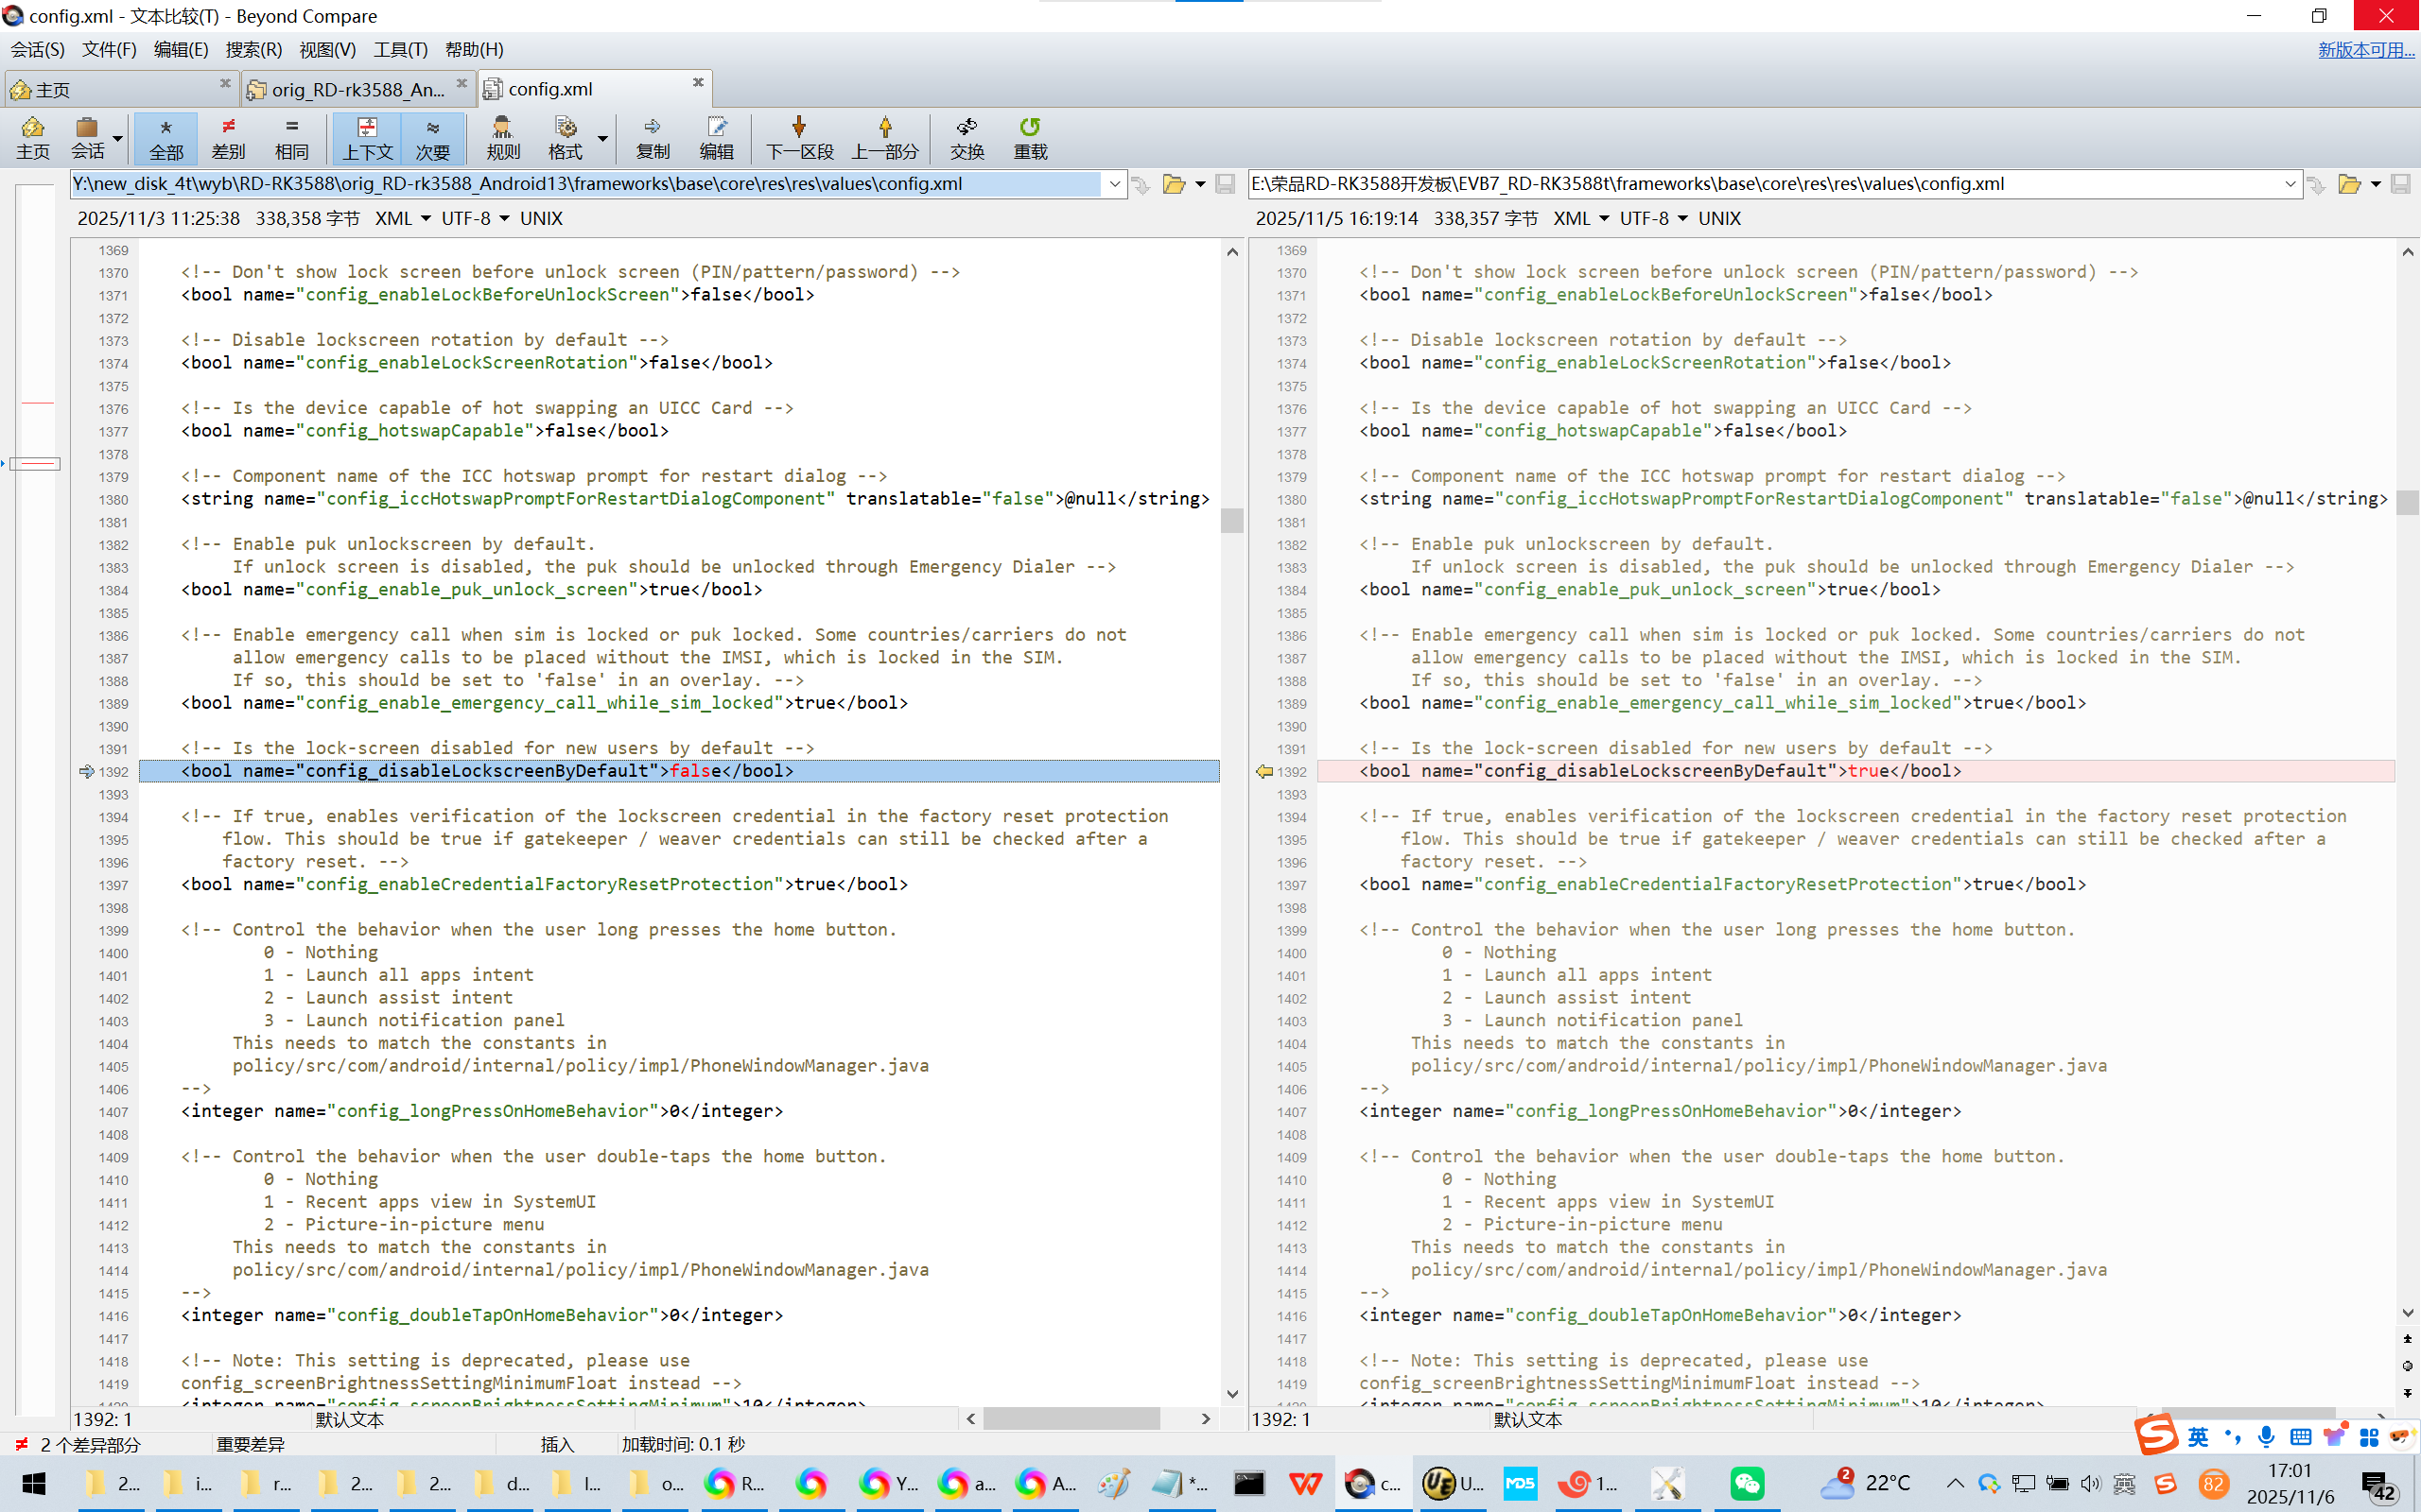
Task: Click left pane horizontal scrollbar
Action: click(x=1071, y=1418)
